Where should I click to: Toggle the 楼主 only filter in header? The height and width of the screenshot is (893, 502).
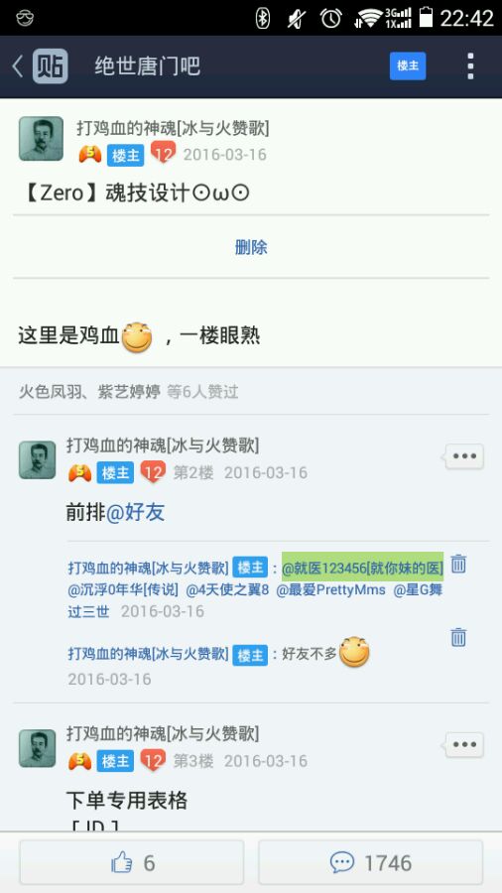(408, 65)
